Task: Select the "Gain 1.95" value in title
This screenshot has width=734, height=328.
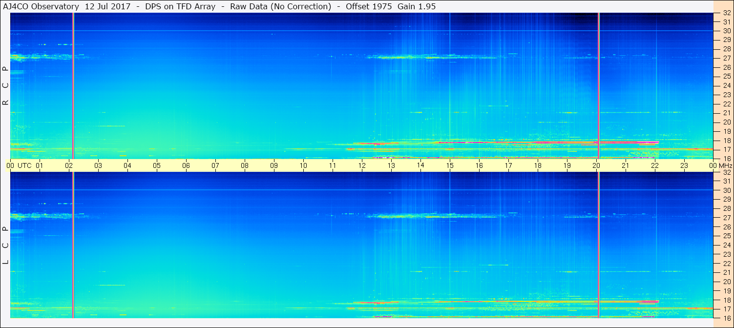Action: click(x=417, y=7)
